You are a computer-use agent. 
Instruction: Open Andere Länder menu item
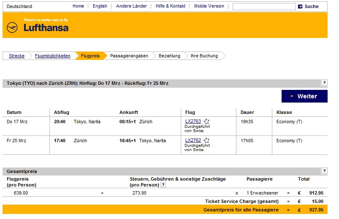click(131, 6)
